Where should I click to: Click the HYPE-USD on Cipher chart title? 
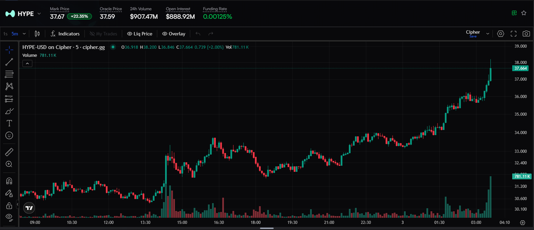[x=64, y=47]
